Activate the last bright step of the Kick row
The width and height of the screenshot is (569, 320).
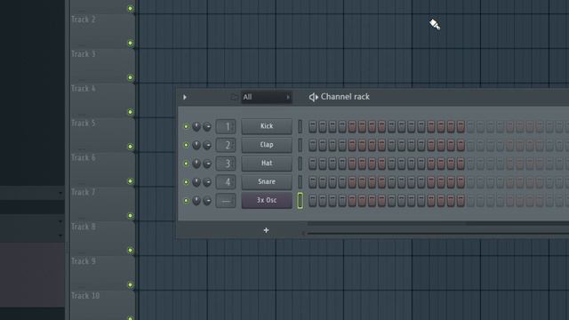click(461, 126)
